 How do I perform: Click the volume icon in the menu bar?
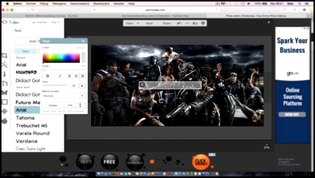coord(249,3)
